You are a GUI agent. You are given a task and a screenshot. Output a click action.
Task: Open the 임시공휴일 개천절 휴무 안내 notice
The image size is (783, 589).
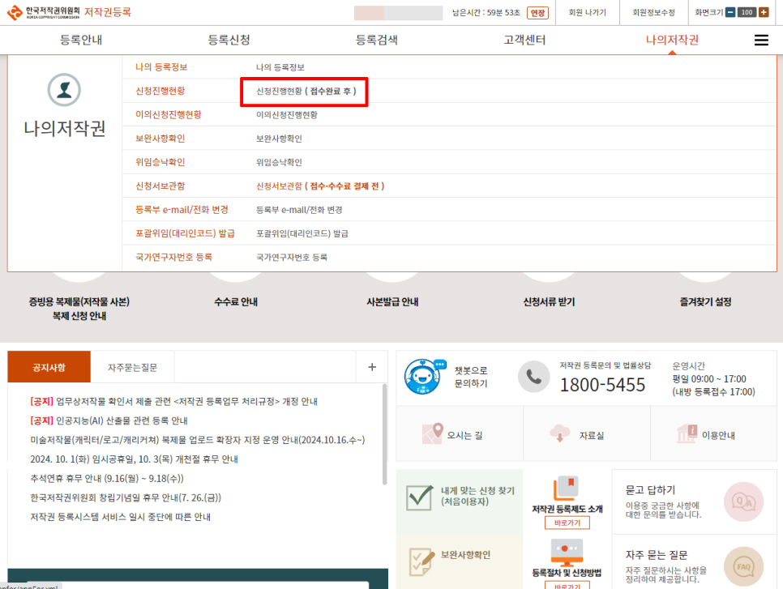[x=135, y=459]
